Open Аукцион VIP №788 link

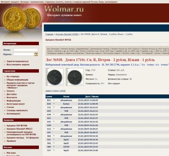pyautogui.click(x=17, y=126)
